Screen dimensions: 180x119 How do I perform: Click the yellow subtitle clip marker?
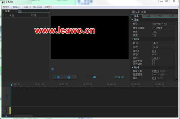10,110
